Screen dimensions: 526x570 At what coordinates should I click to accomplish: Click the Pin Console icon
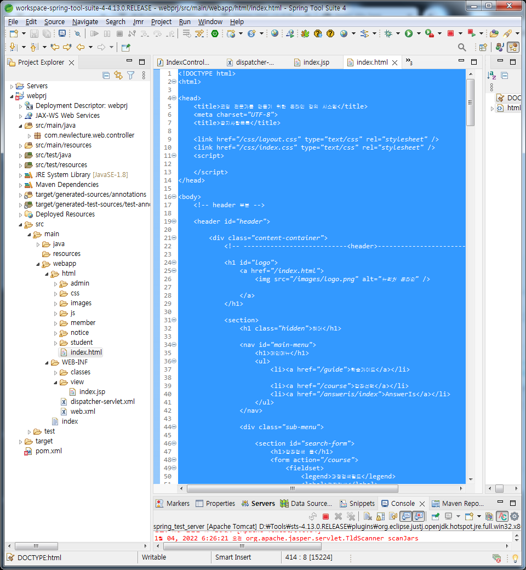coord(436,516)
